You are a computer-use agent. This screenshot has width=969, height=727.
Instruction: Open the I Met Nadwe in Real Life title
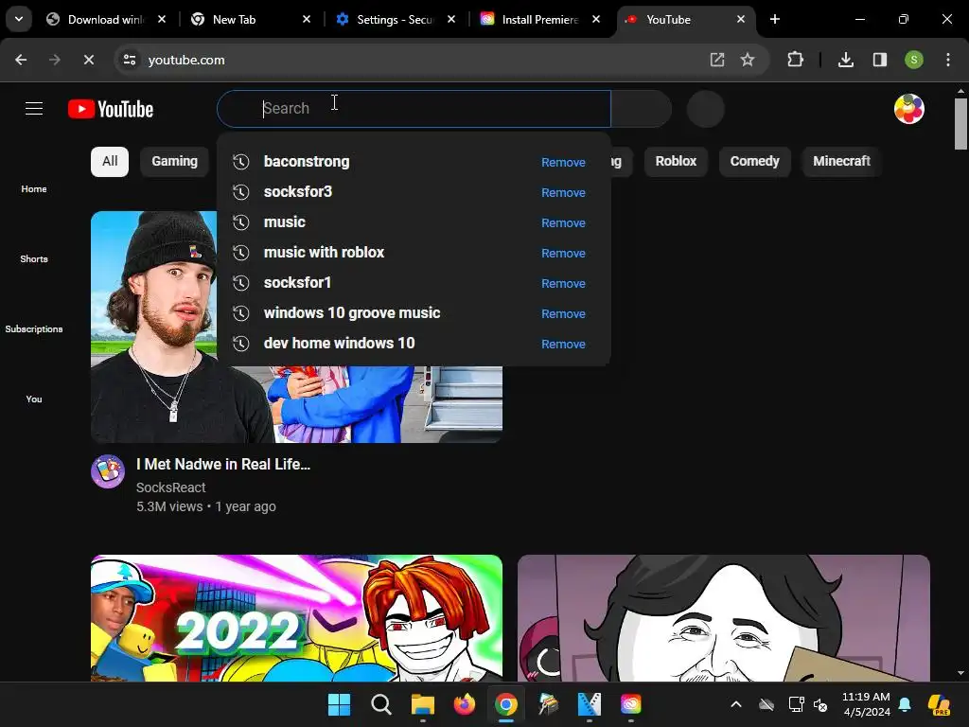tap(223, 464)
